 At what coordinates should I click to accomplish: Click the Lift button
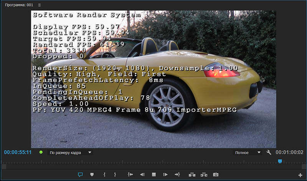click(x=192, y=174)
